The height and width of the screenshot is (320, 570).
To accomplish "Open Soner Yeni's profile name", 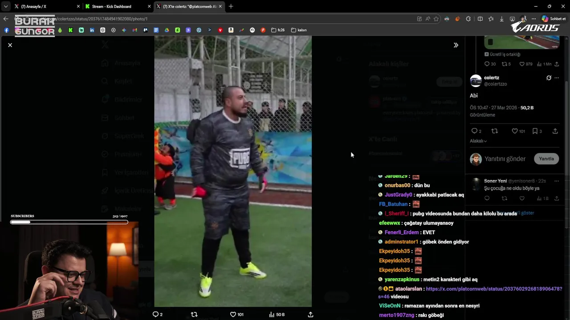I will point(495,181).
